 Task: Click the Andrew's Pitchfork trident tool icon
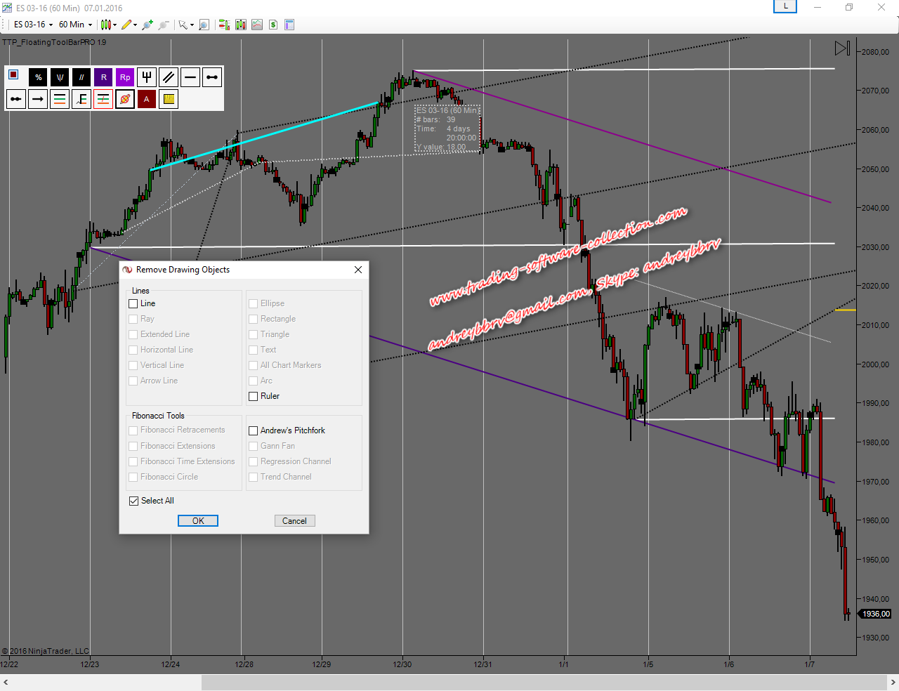147,77
